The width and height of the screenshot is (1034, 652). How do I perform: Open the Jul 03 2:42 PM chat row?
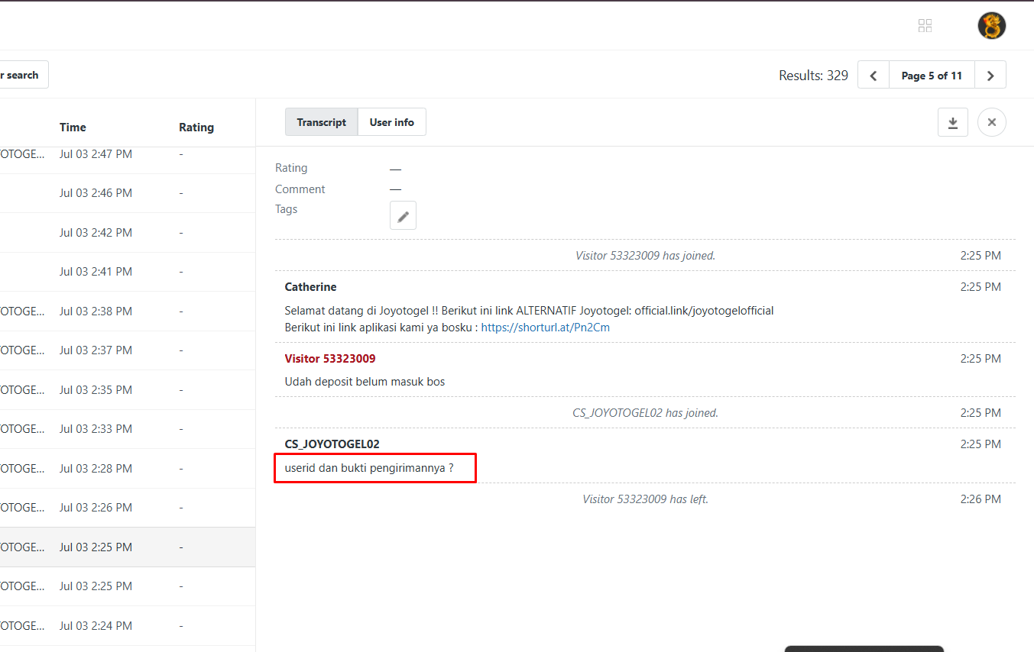[x=128, y=233]
